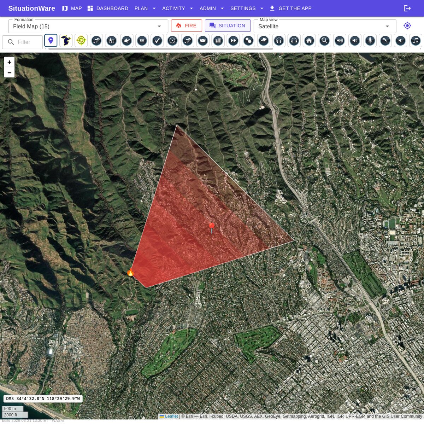Choose the open book map icon
The width and height of the screenshot is (424, 425).
[112, 41]
